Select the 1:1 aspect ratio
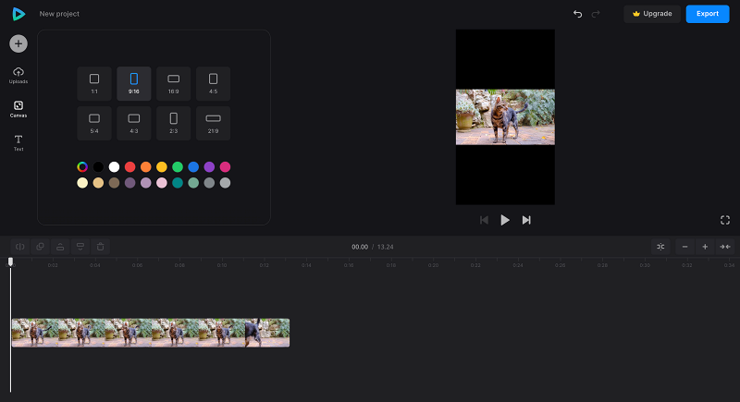The width and height of the screenshot is (740, 402). point(94,83)
